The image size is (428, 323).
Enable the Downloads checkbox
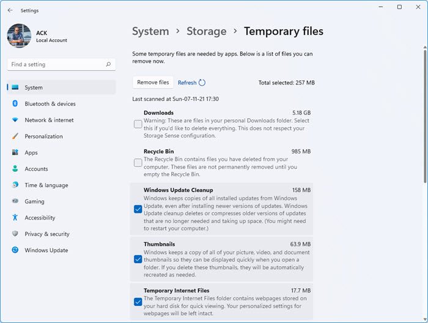click(138, 124)
